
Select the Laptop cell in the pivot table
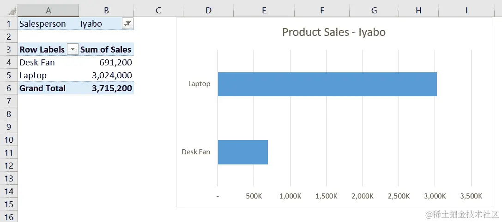pyautogui.click(x=48, y=75)
